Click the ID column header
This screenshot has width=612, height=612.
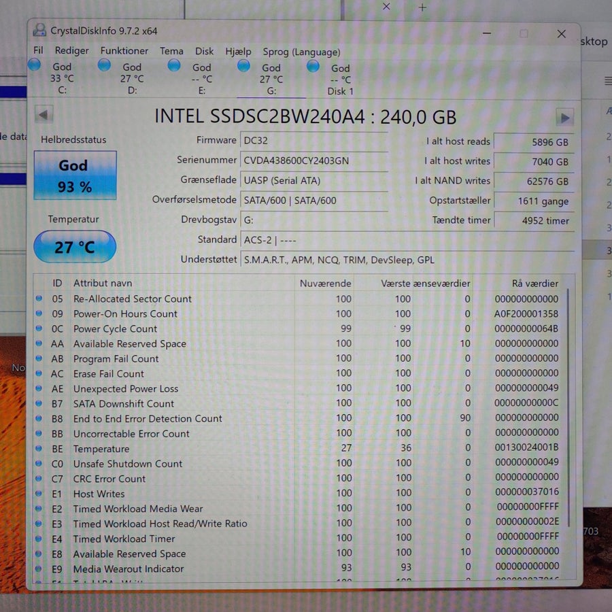[x=57, y=283]
